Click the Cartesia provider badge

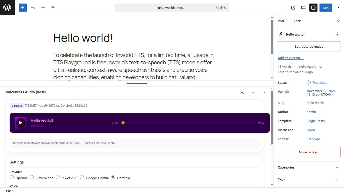(17, 106)
